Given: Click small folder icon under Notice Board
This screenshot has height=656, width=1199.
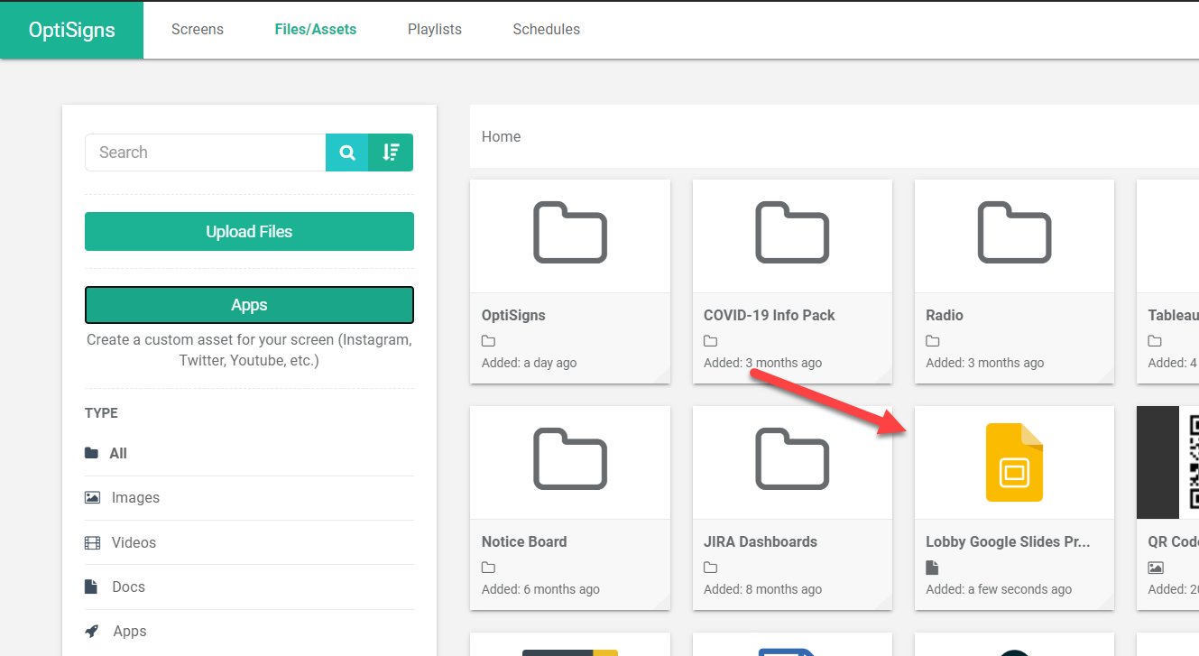Looking at the screenshot, I should [x=488, y=568].
